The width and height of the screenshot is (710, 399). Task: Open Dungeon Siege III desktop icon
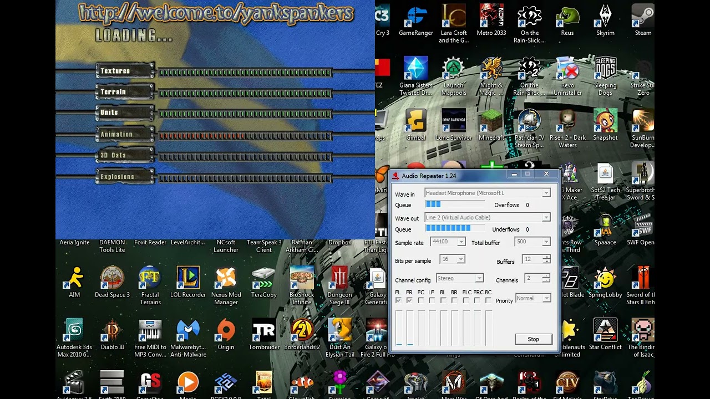pyautogui.click(x=339, y=286)
